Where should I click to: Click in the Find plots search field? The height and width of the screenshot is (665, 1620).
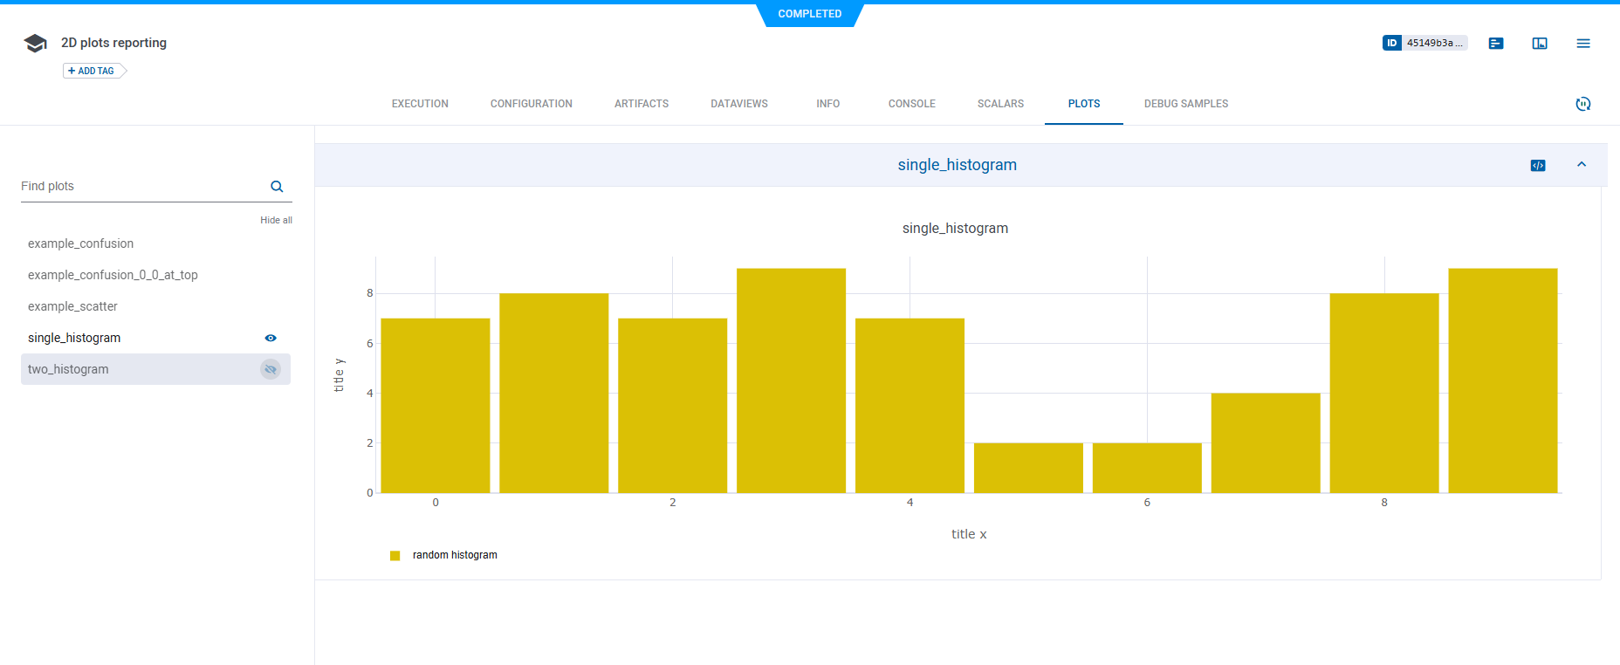140,187
